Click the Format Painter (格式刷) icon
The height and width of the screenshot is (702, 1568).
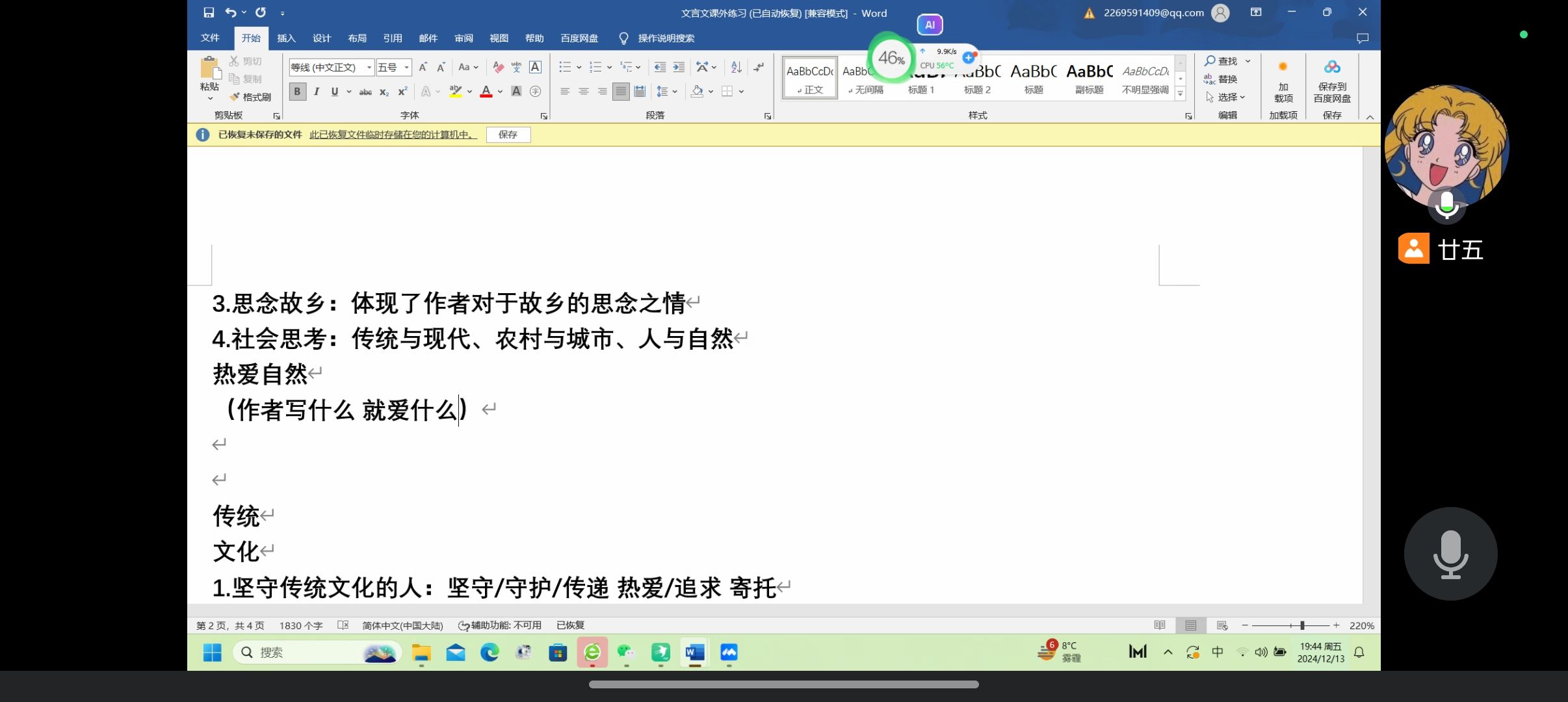click(235, 97)
